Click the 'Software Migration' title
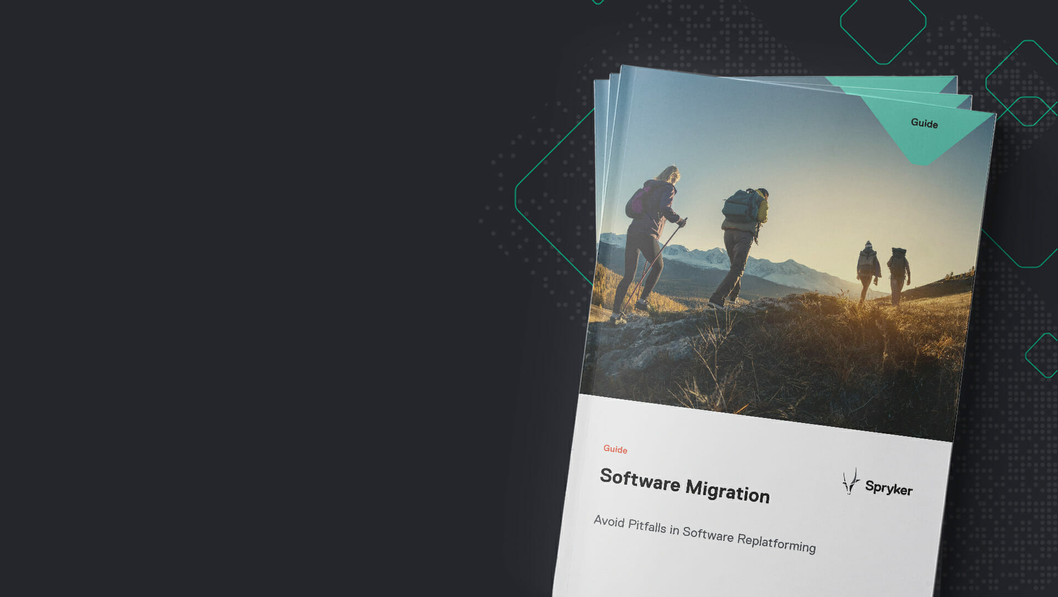 click(x=684, y=486)
